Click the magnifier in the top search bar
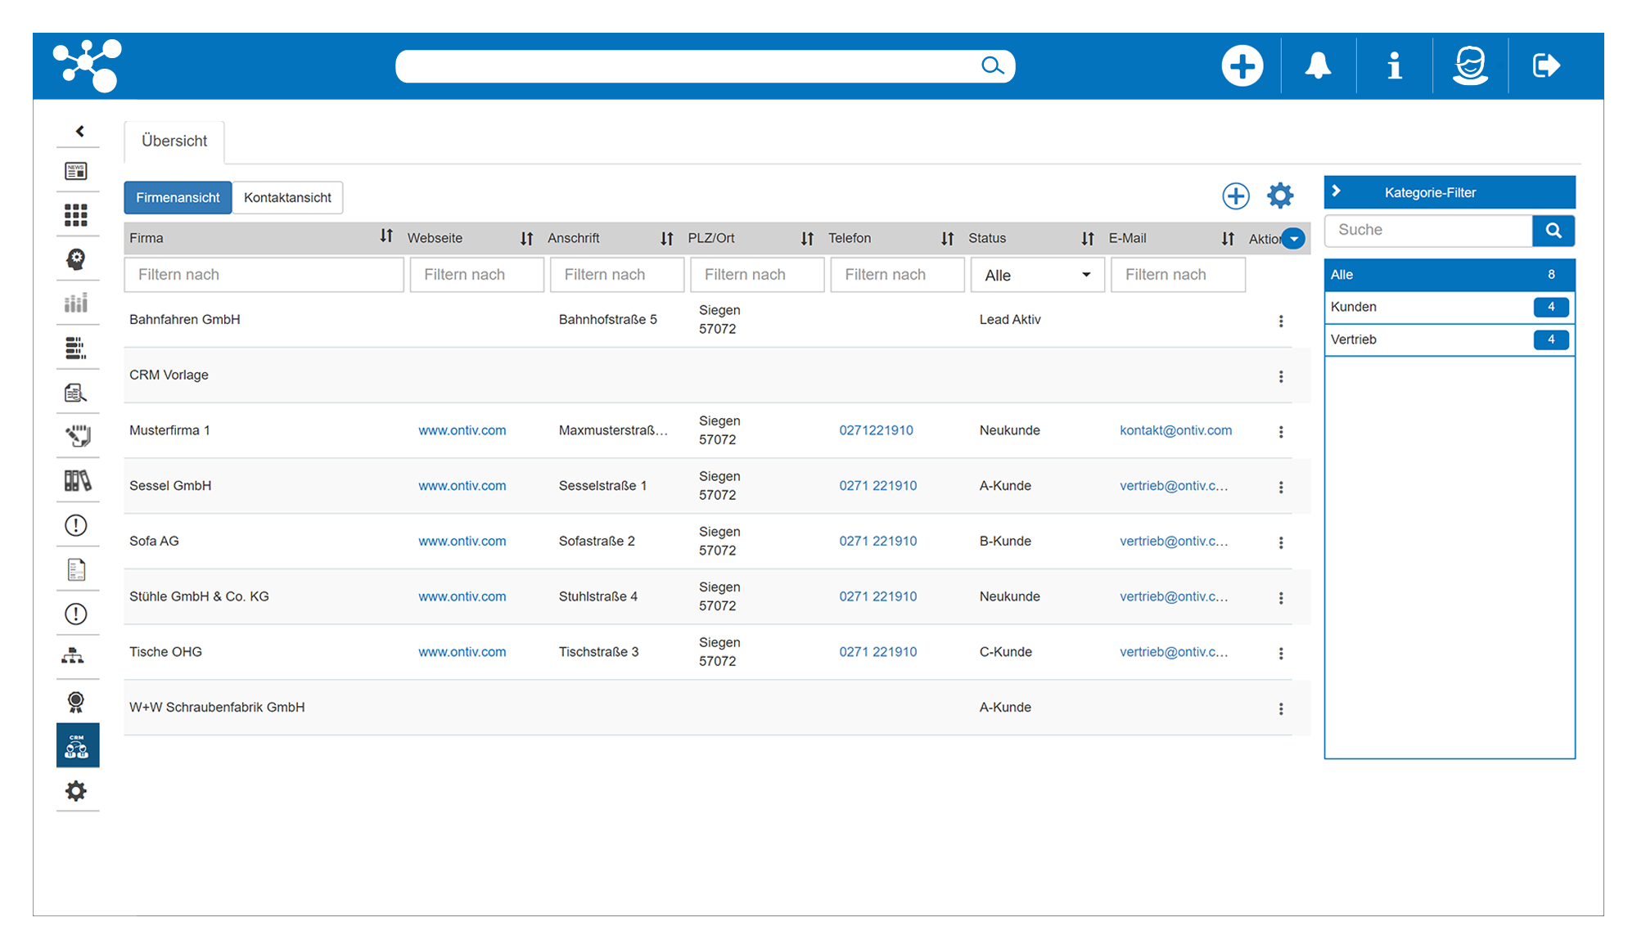The image size is (1637, 949). click(x=992, y=65)
